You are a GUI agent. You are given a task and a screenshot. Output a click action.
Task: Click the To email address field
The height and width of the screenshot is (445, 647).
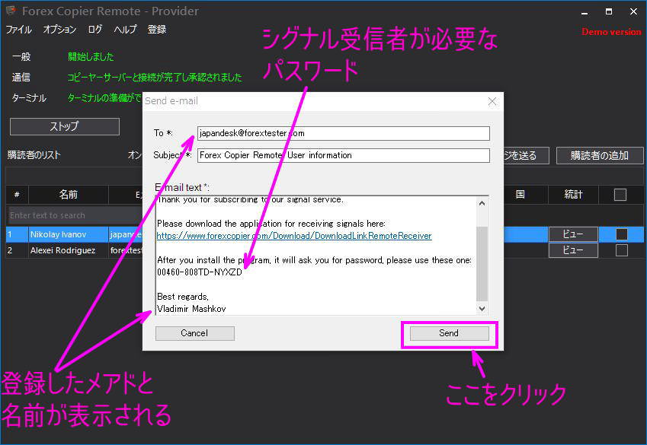343,132
